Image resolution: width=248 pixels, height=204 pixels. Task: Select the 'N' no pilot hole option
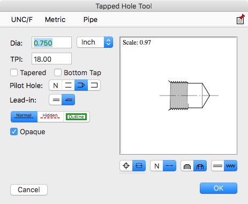tap(56, 85)
